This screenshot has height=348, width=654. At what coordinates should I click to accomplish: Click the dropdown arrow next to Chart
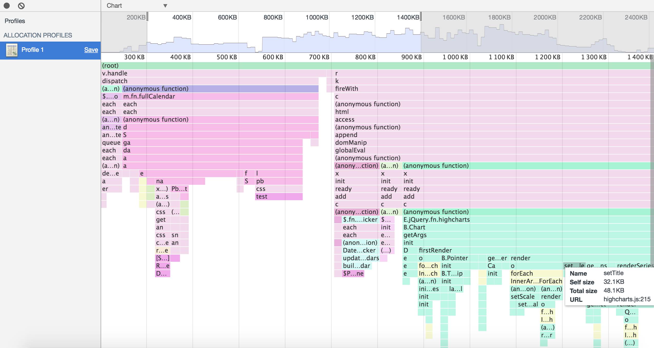(165, 6)
